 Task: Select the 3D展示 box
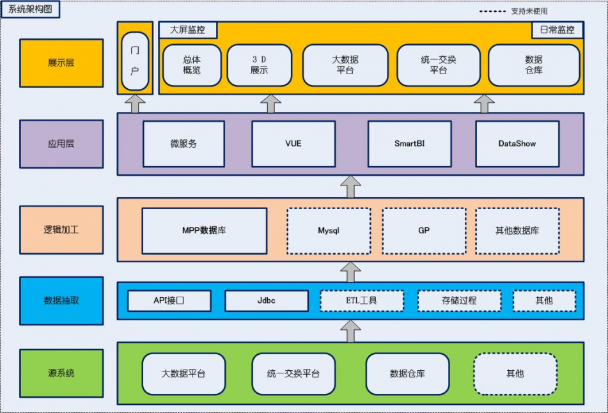(260, 65)
